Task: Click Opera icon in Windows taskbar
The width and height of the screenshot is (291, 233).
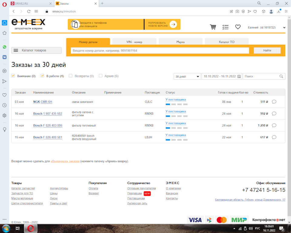Action: tap(31, 228)
